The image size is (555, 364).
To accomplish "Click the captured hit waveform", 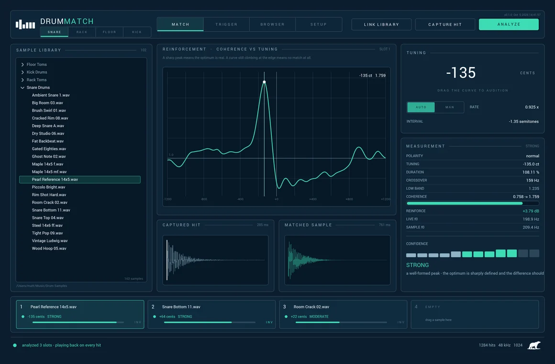I will 215,260.
